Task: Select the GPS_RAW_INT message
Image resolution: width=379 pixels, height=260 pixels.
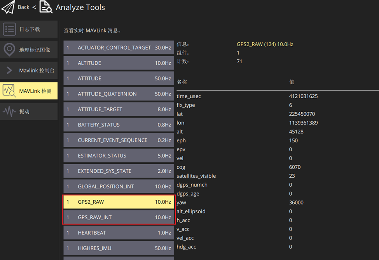Action: [x=119, y=217]
